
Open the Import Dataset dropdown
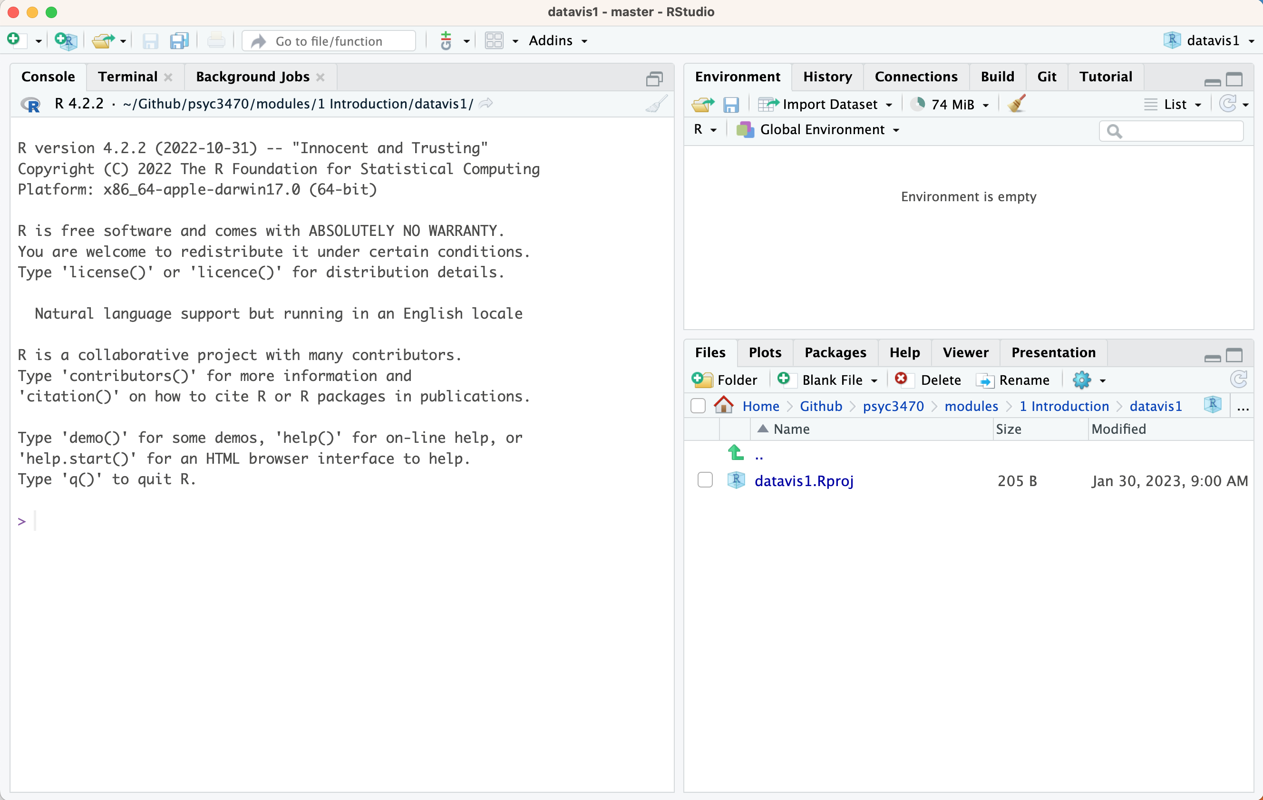pyautogui.click(x=825, y=104)
